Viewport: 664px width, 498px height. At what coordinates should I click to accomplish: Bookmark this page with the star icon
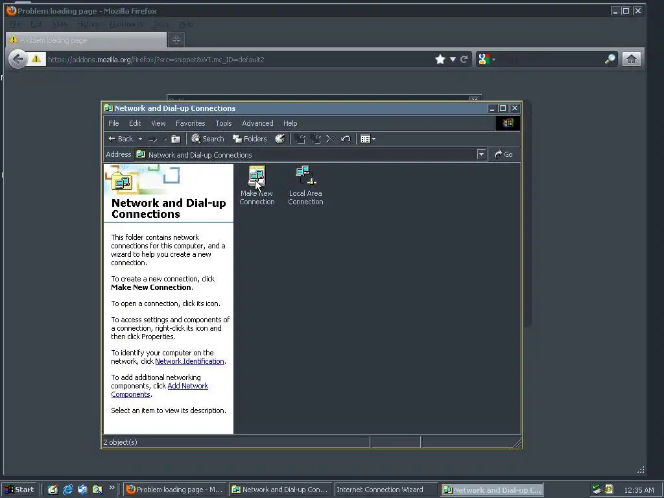tap(440, 59)
